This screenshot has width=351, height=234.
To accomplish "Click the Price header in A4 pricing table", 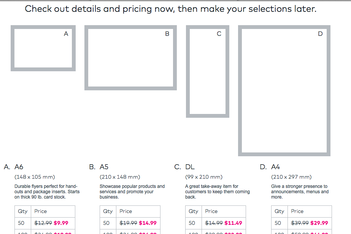I will 297,211.
